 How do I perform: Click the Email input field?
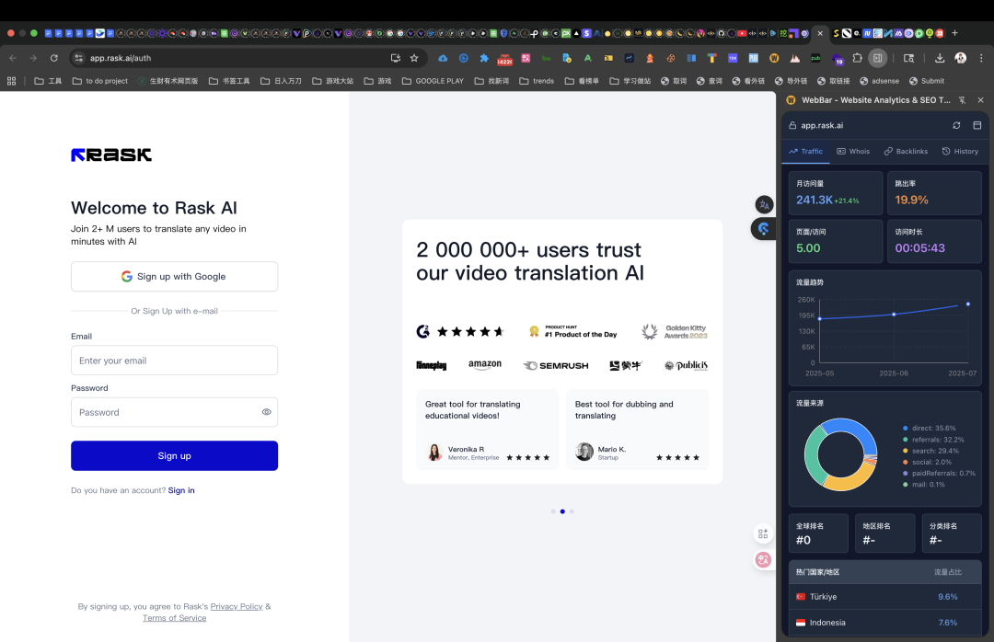coord(174,360)
